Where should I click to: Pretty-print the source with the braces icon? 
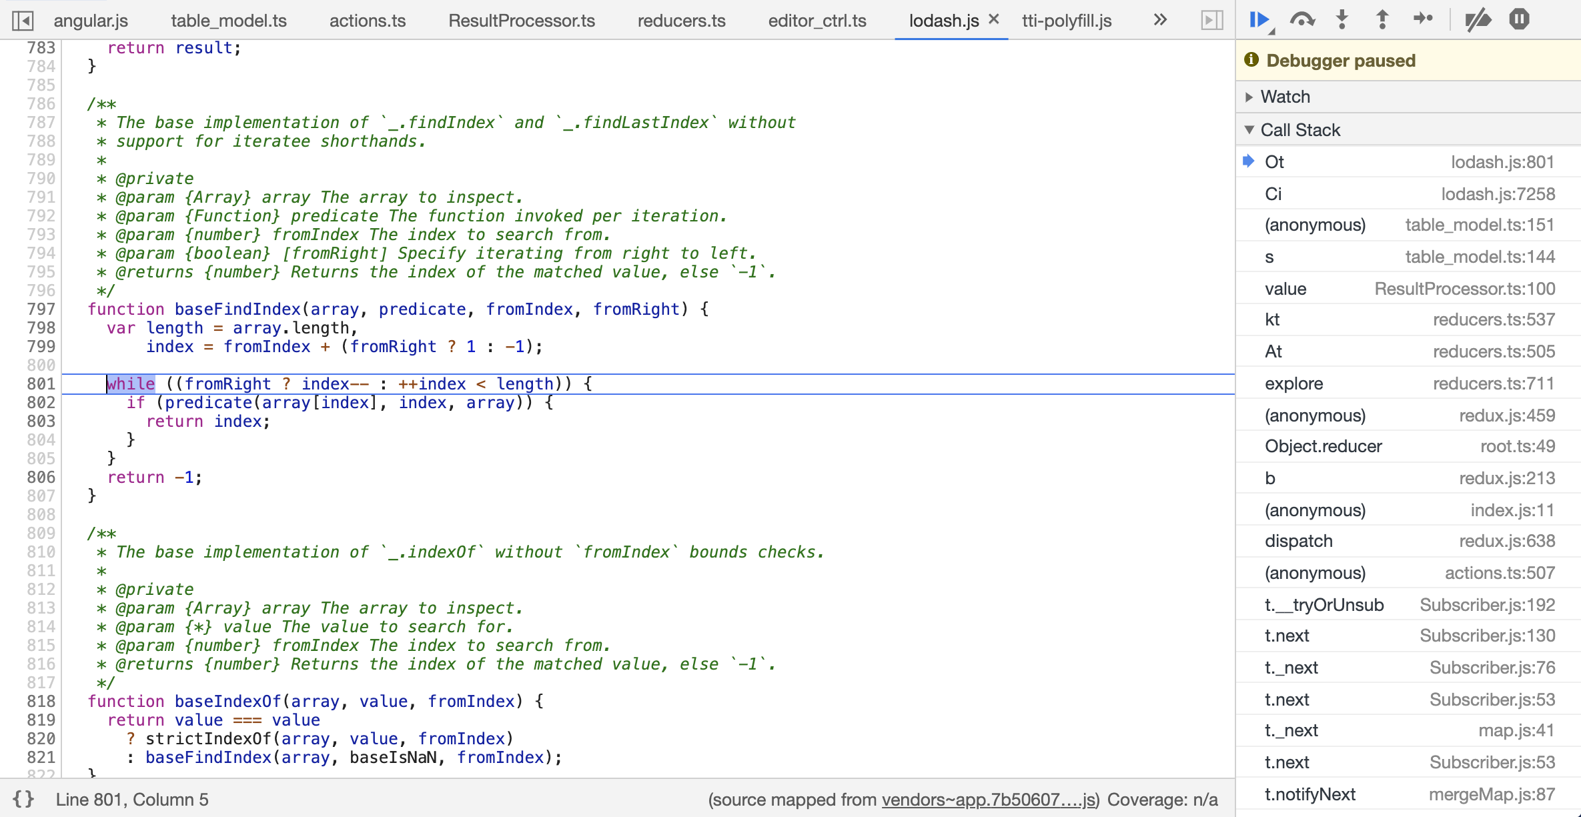25,799
